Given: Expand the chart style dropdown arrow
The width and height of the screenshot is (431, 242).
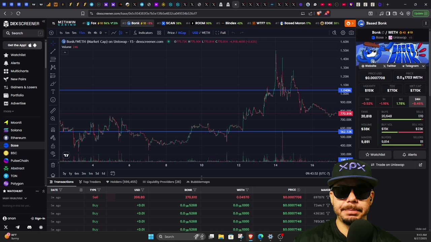Looking at the screenshot, I should (x=127, y=33).
